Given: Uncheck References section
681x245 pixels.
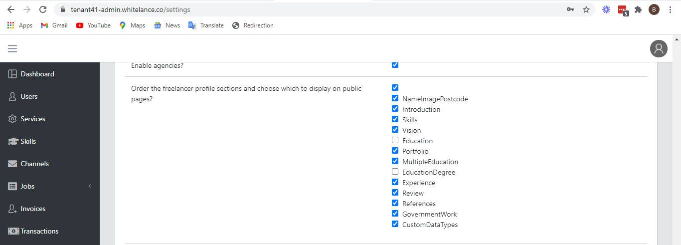Looking at the screenshot, I should click(395, 203).
